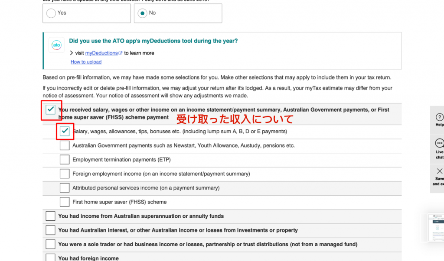This screenshot has width=444, height=261.
Task: Check Employment termination payments (ETP) box
Action: pyautogui.click(x=65, y=160)
